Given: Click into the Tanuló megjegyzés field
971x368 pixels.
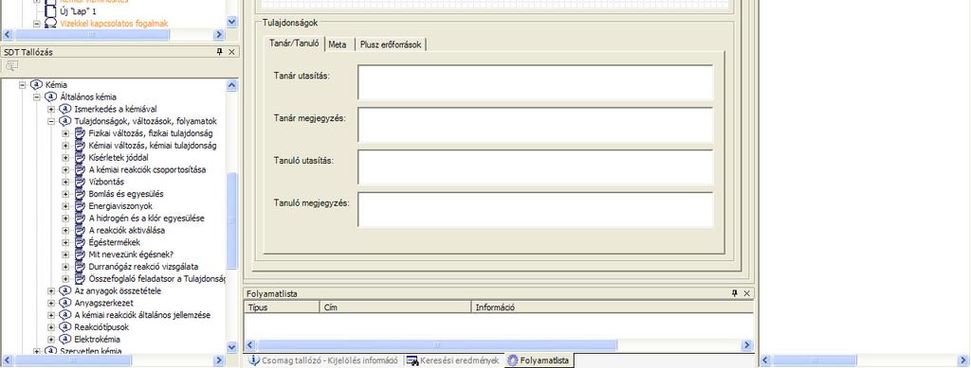Looking at the screenshot, I should [x=536, y=210].
